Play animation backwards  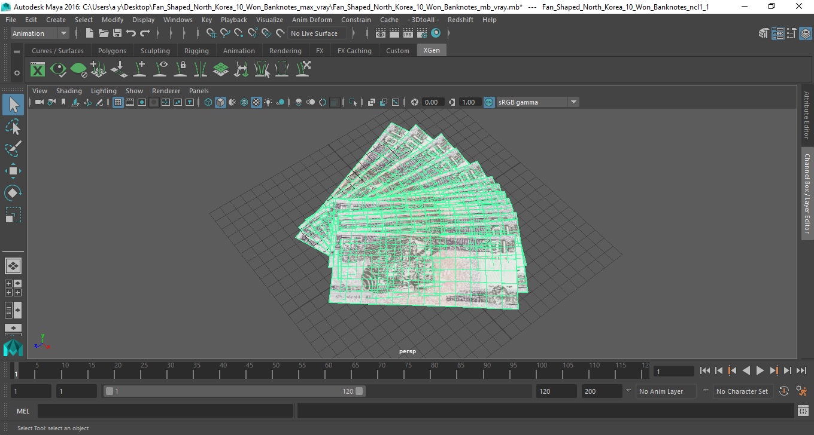[746, 370]
